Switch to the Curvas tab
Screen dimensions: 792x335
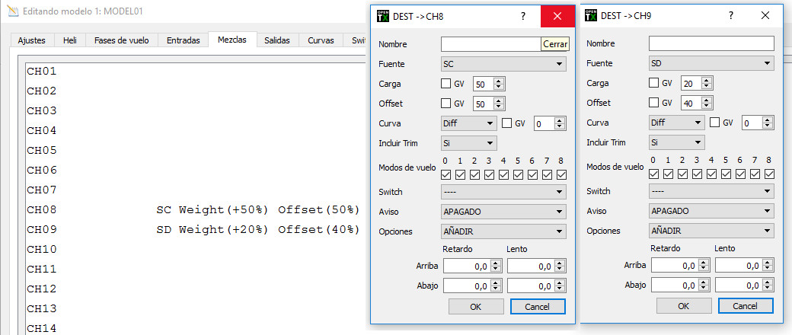pos(320,40)
